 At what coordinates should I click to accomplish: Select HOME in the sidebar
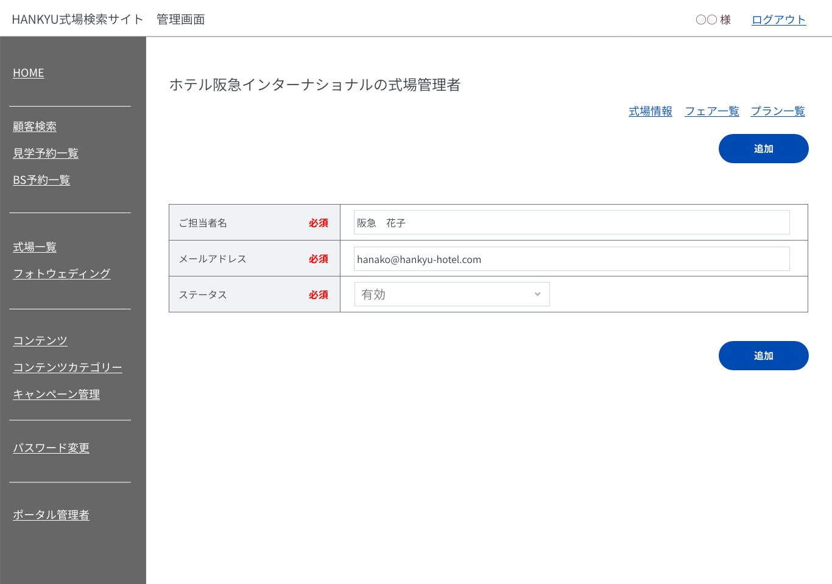coord(29,73)
